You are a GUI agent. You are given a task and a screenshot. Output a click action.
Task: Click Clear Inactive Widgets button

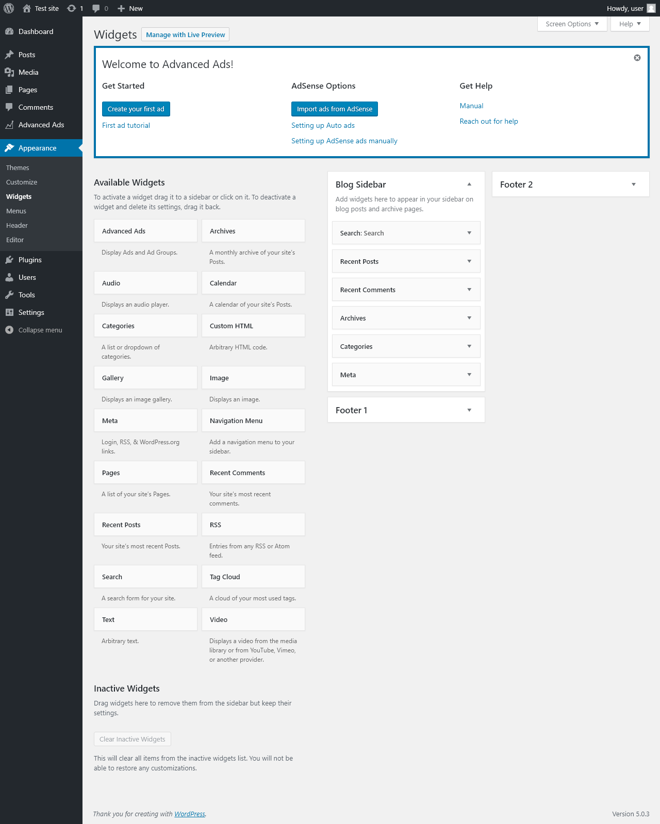133,739
